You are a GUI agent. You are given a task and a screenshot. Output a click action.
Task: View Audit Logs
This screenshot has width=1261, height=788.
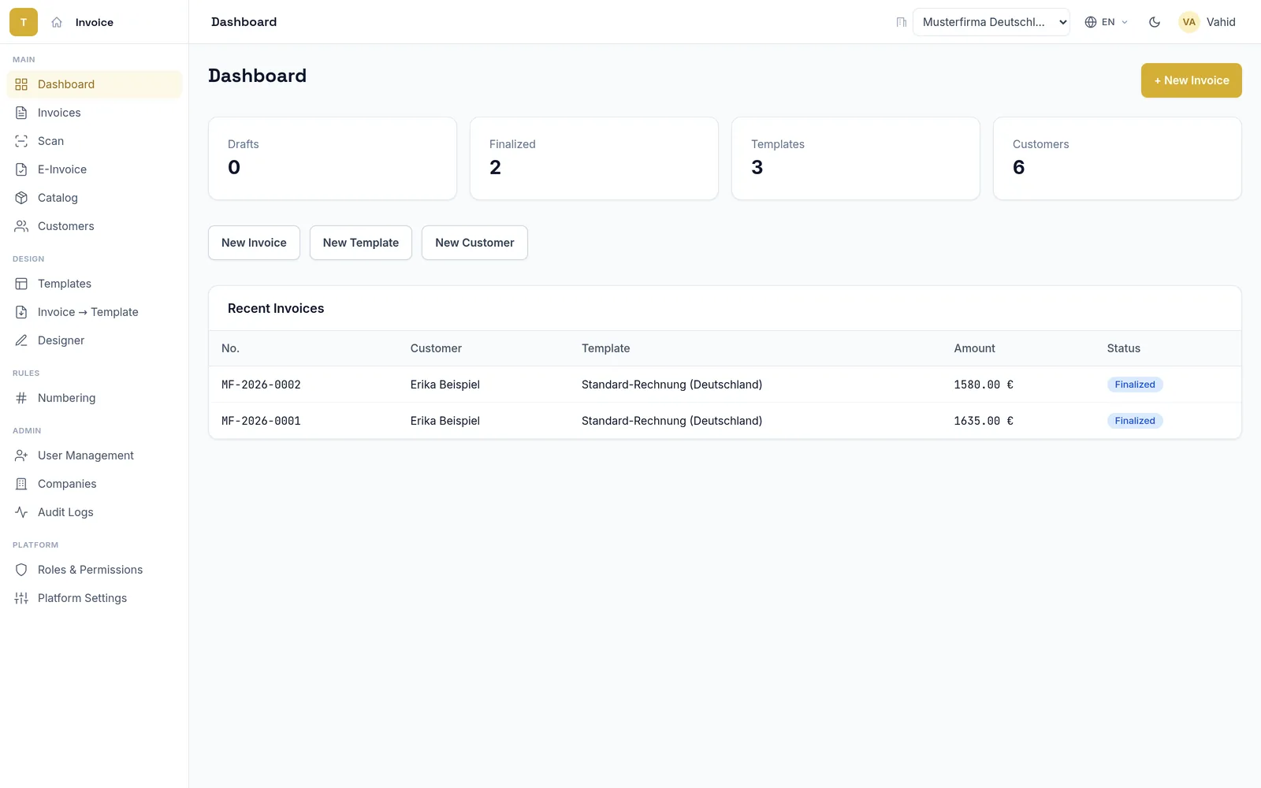coord(95,512)
